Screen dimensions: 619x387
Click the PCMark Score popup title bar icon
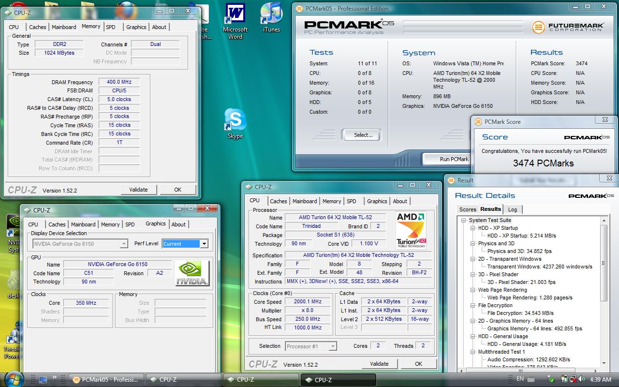[x=478, y=122]
